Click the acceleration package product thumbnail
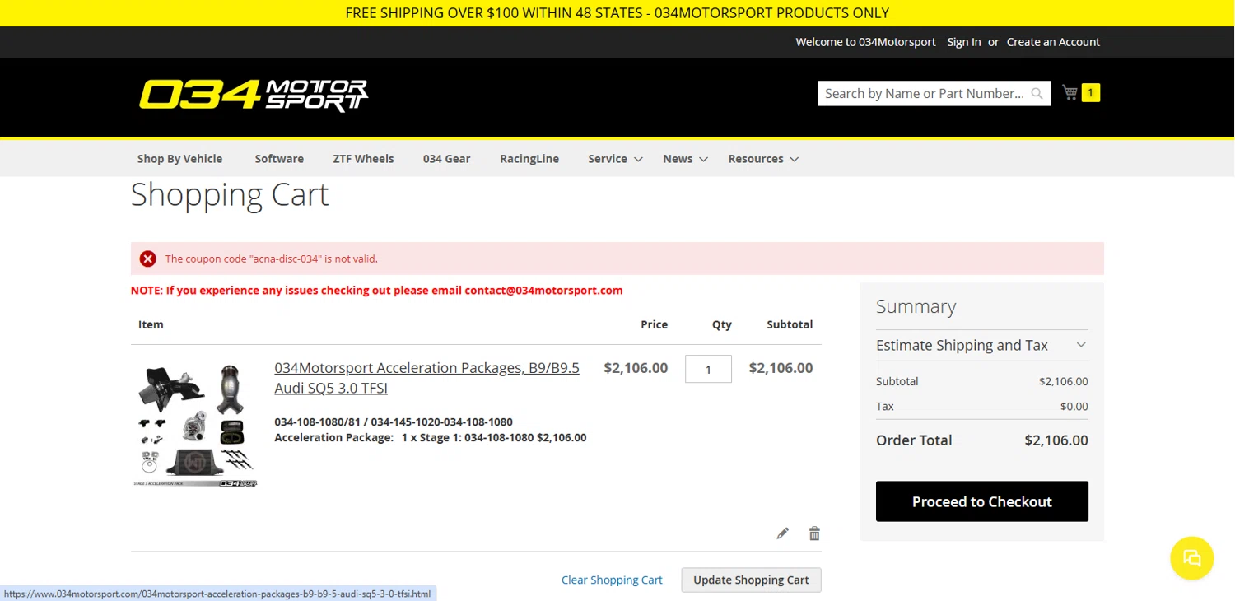This screenshot has width=1235, height=601. click(195, 425)
